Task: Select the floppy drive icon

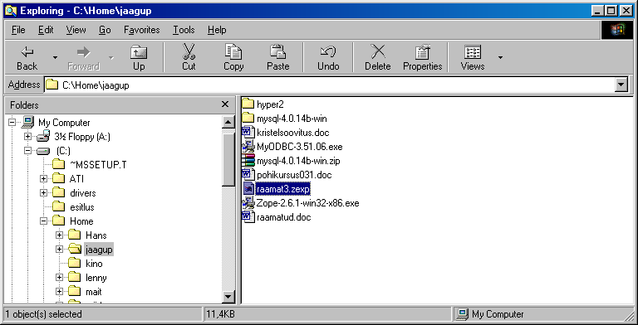Action: tap(43, 136)
